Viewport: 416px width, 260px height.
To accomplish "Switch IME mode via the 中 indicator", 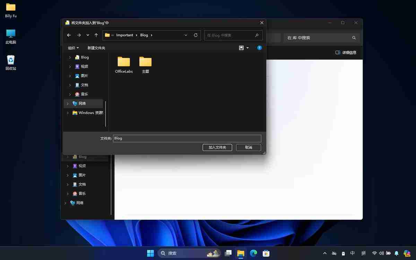I will (353, 253).
